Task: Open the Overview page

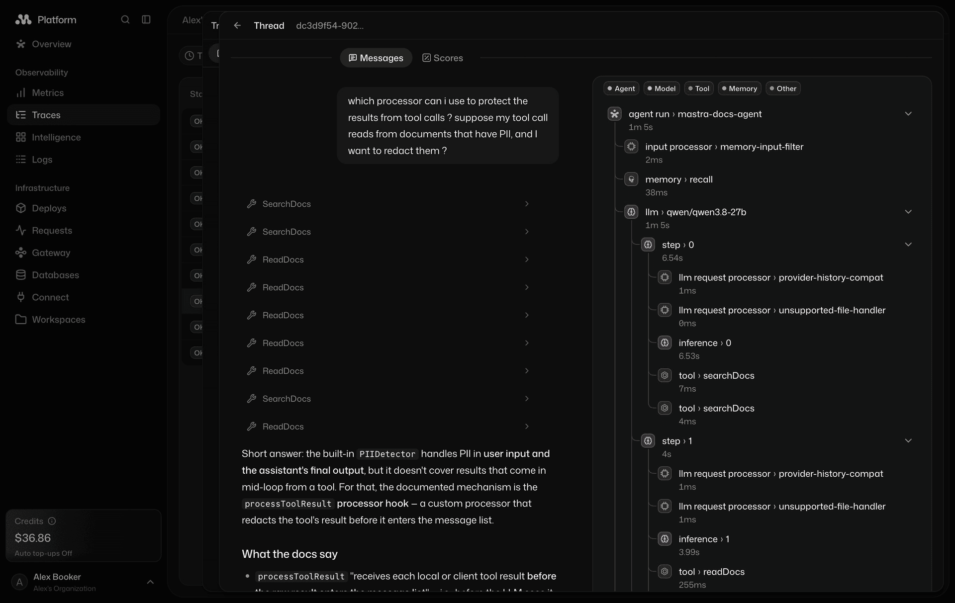Action: [x=83, y=44]
